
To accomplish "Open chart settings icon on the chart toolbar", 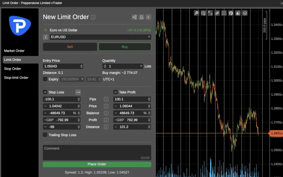I will click(203, 13).
